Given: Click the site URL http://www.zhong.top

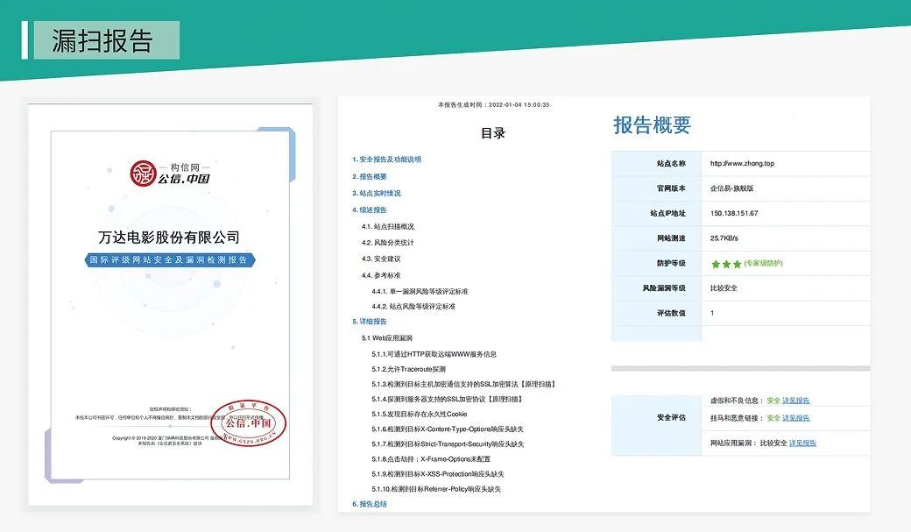Looking at the screenshot, I should pos(742,163).
